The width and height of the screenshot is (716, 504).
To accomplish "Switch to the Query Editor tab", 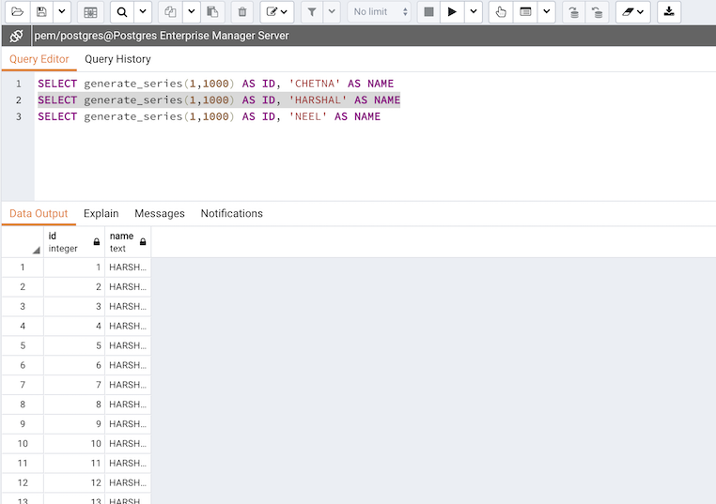I will (39, 59).
